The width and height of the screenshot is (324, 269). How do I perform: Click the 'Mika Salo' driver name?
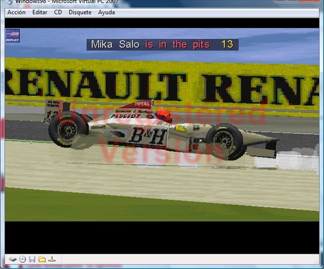point(115,44)
